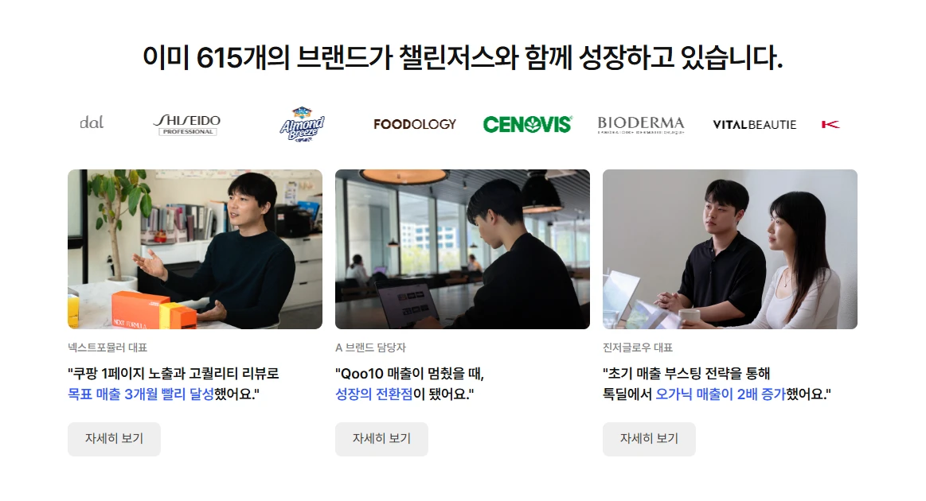This screenshot has height=501, width=926.
Task: Click the FOODOLOGY brand logo
Action: click(x=415, y=125)
